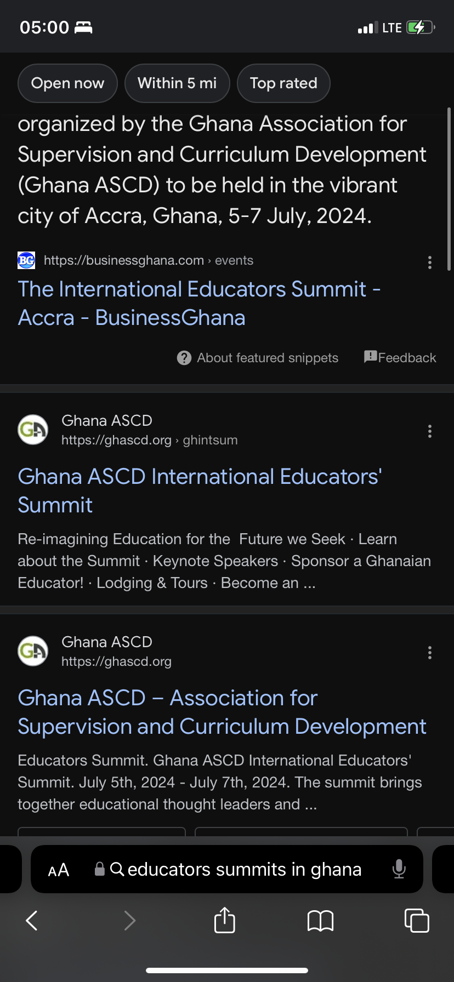This screenshot has width=454, height=982.
Task: Tap the address bar search field
Action: [244, 870]
